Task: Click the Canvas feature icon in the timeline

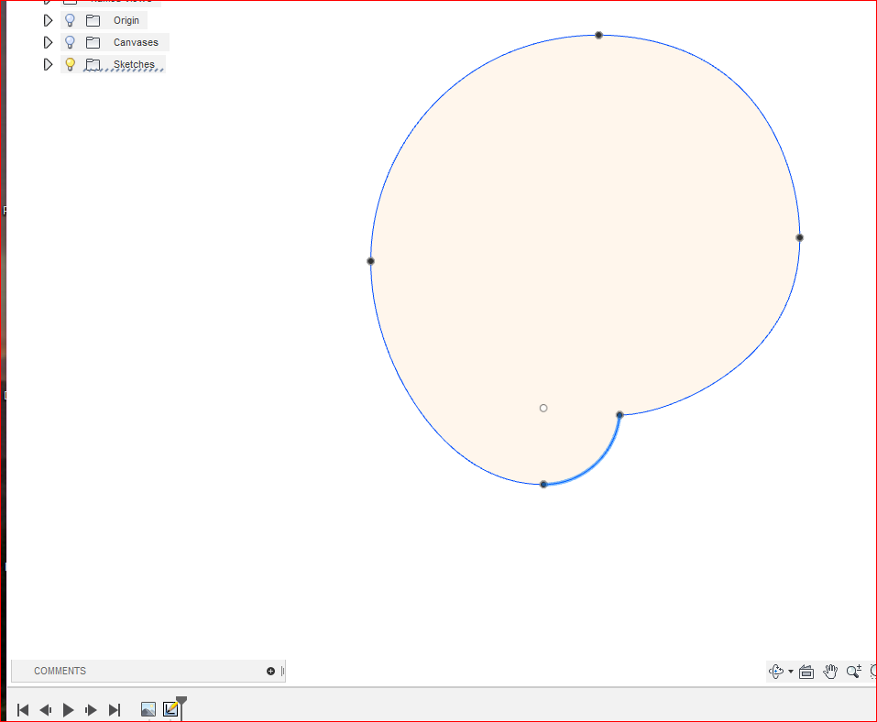Action: [x=148, y=708]
